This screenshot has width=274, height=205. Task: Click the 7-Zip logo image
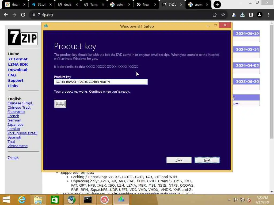pos(23,37)
